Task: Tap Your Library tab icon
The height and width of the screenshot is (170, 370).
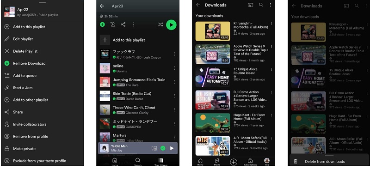Action: (x=161, y=161)
